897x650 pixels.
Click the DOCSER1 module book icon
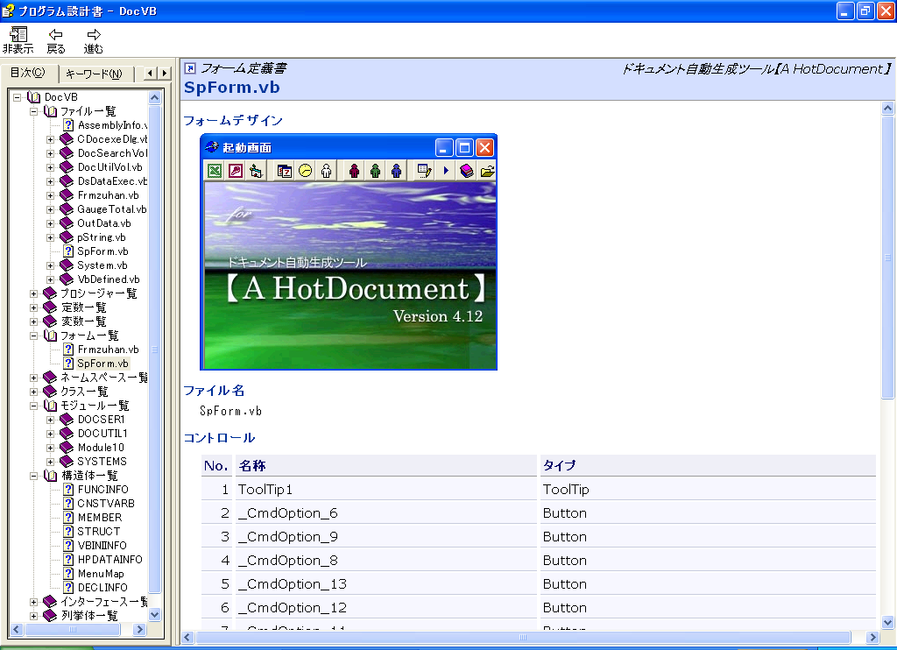coord(67,420)
